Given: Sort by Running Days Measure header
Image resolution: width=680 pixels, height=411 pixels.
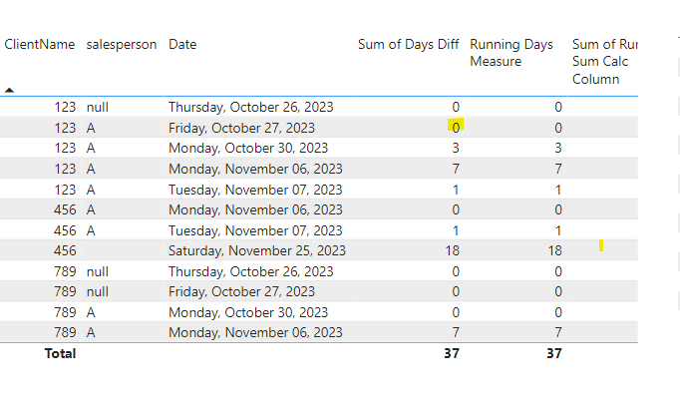Looking at the screenshot, I should click(x=511, y=53).
